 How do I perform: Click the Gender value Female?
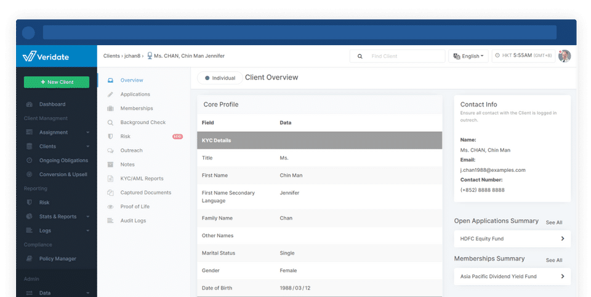click(x=288, y=271)
